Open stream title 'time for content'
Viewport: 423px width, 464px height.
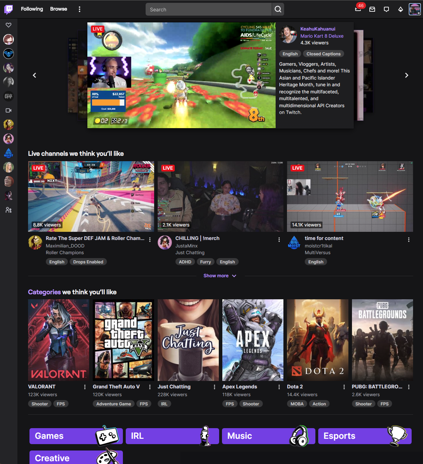[324, 238]
